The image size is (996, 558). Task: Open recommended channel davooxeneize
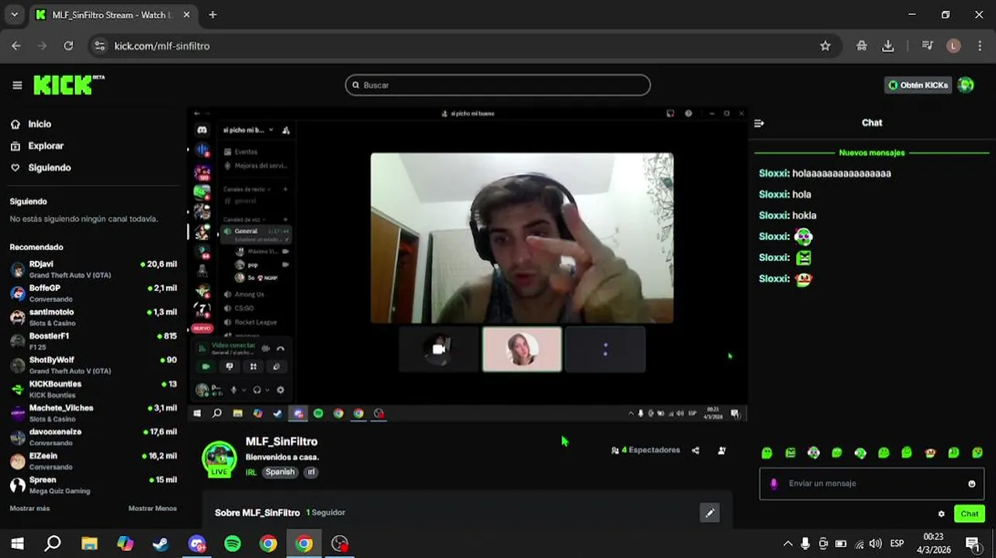93,437
